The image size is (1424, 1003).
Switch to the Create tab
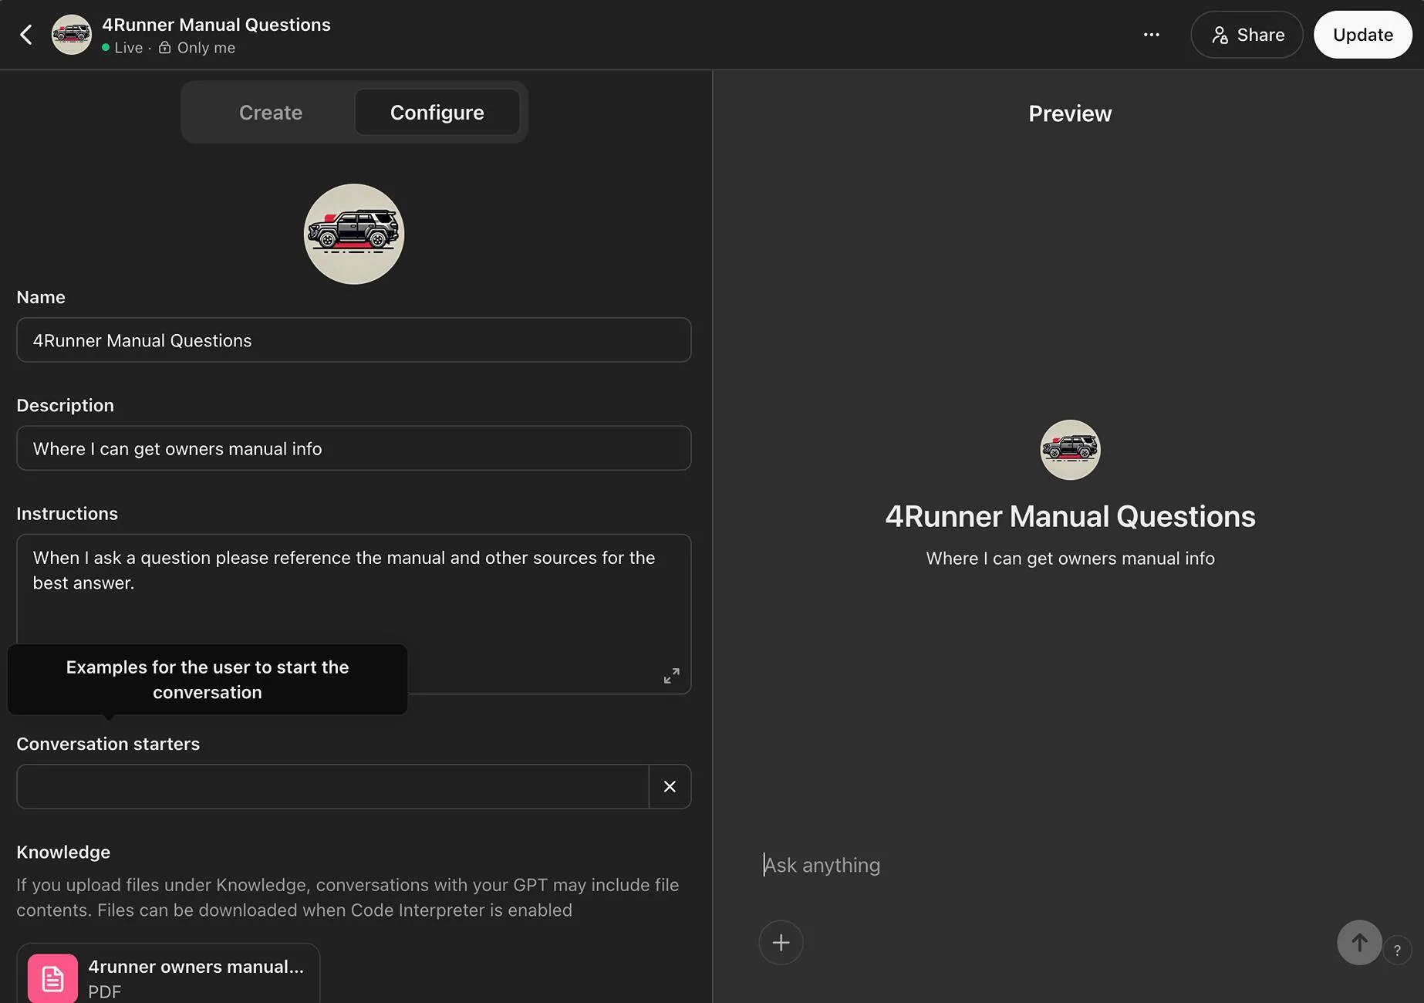pyautogui.click(x=270, y=113)
